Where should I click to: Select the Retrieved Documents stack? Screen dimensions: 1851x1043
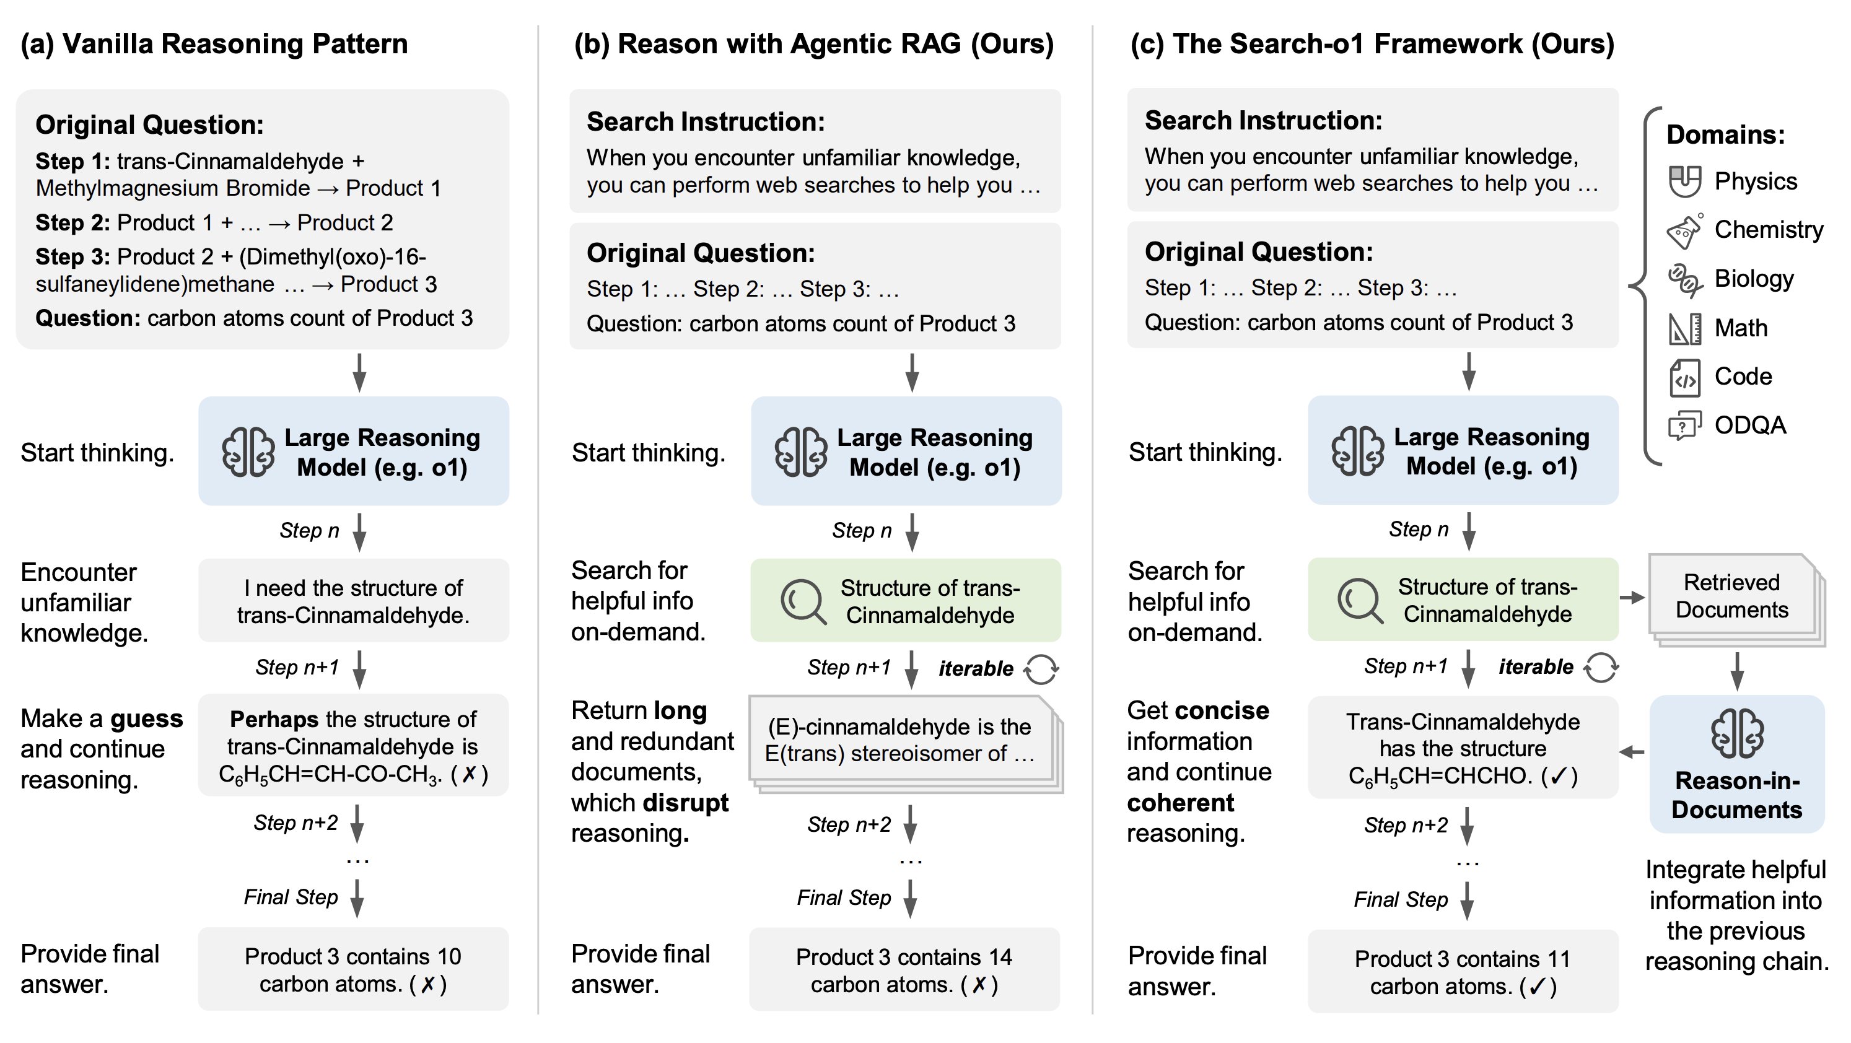(x=1737, y=599)
